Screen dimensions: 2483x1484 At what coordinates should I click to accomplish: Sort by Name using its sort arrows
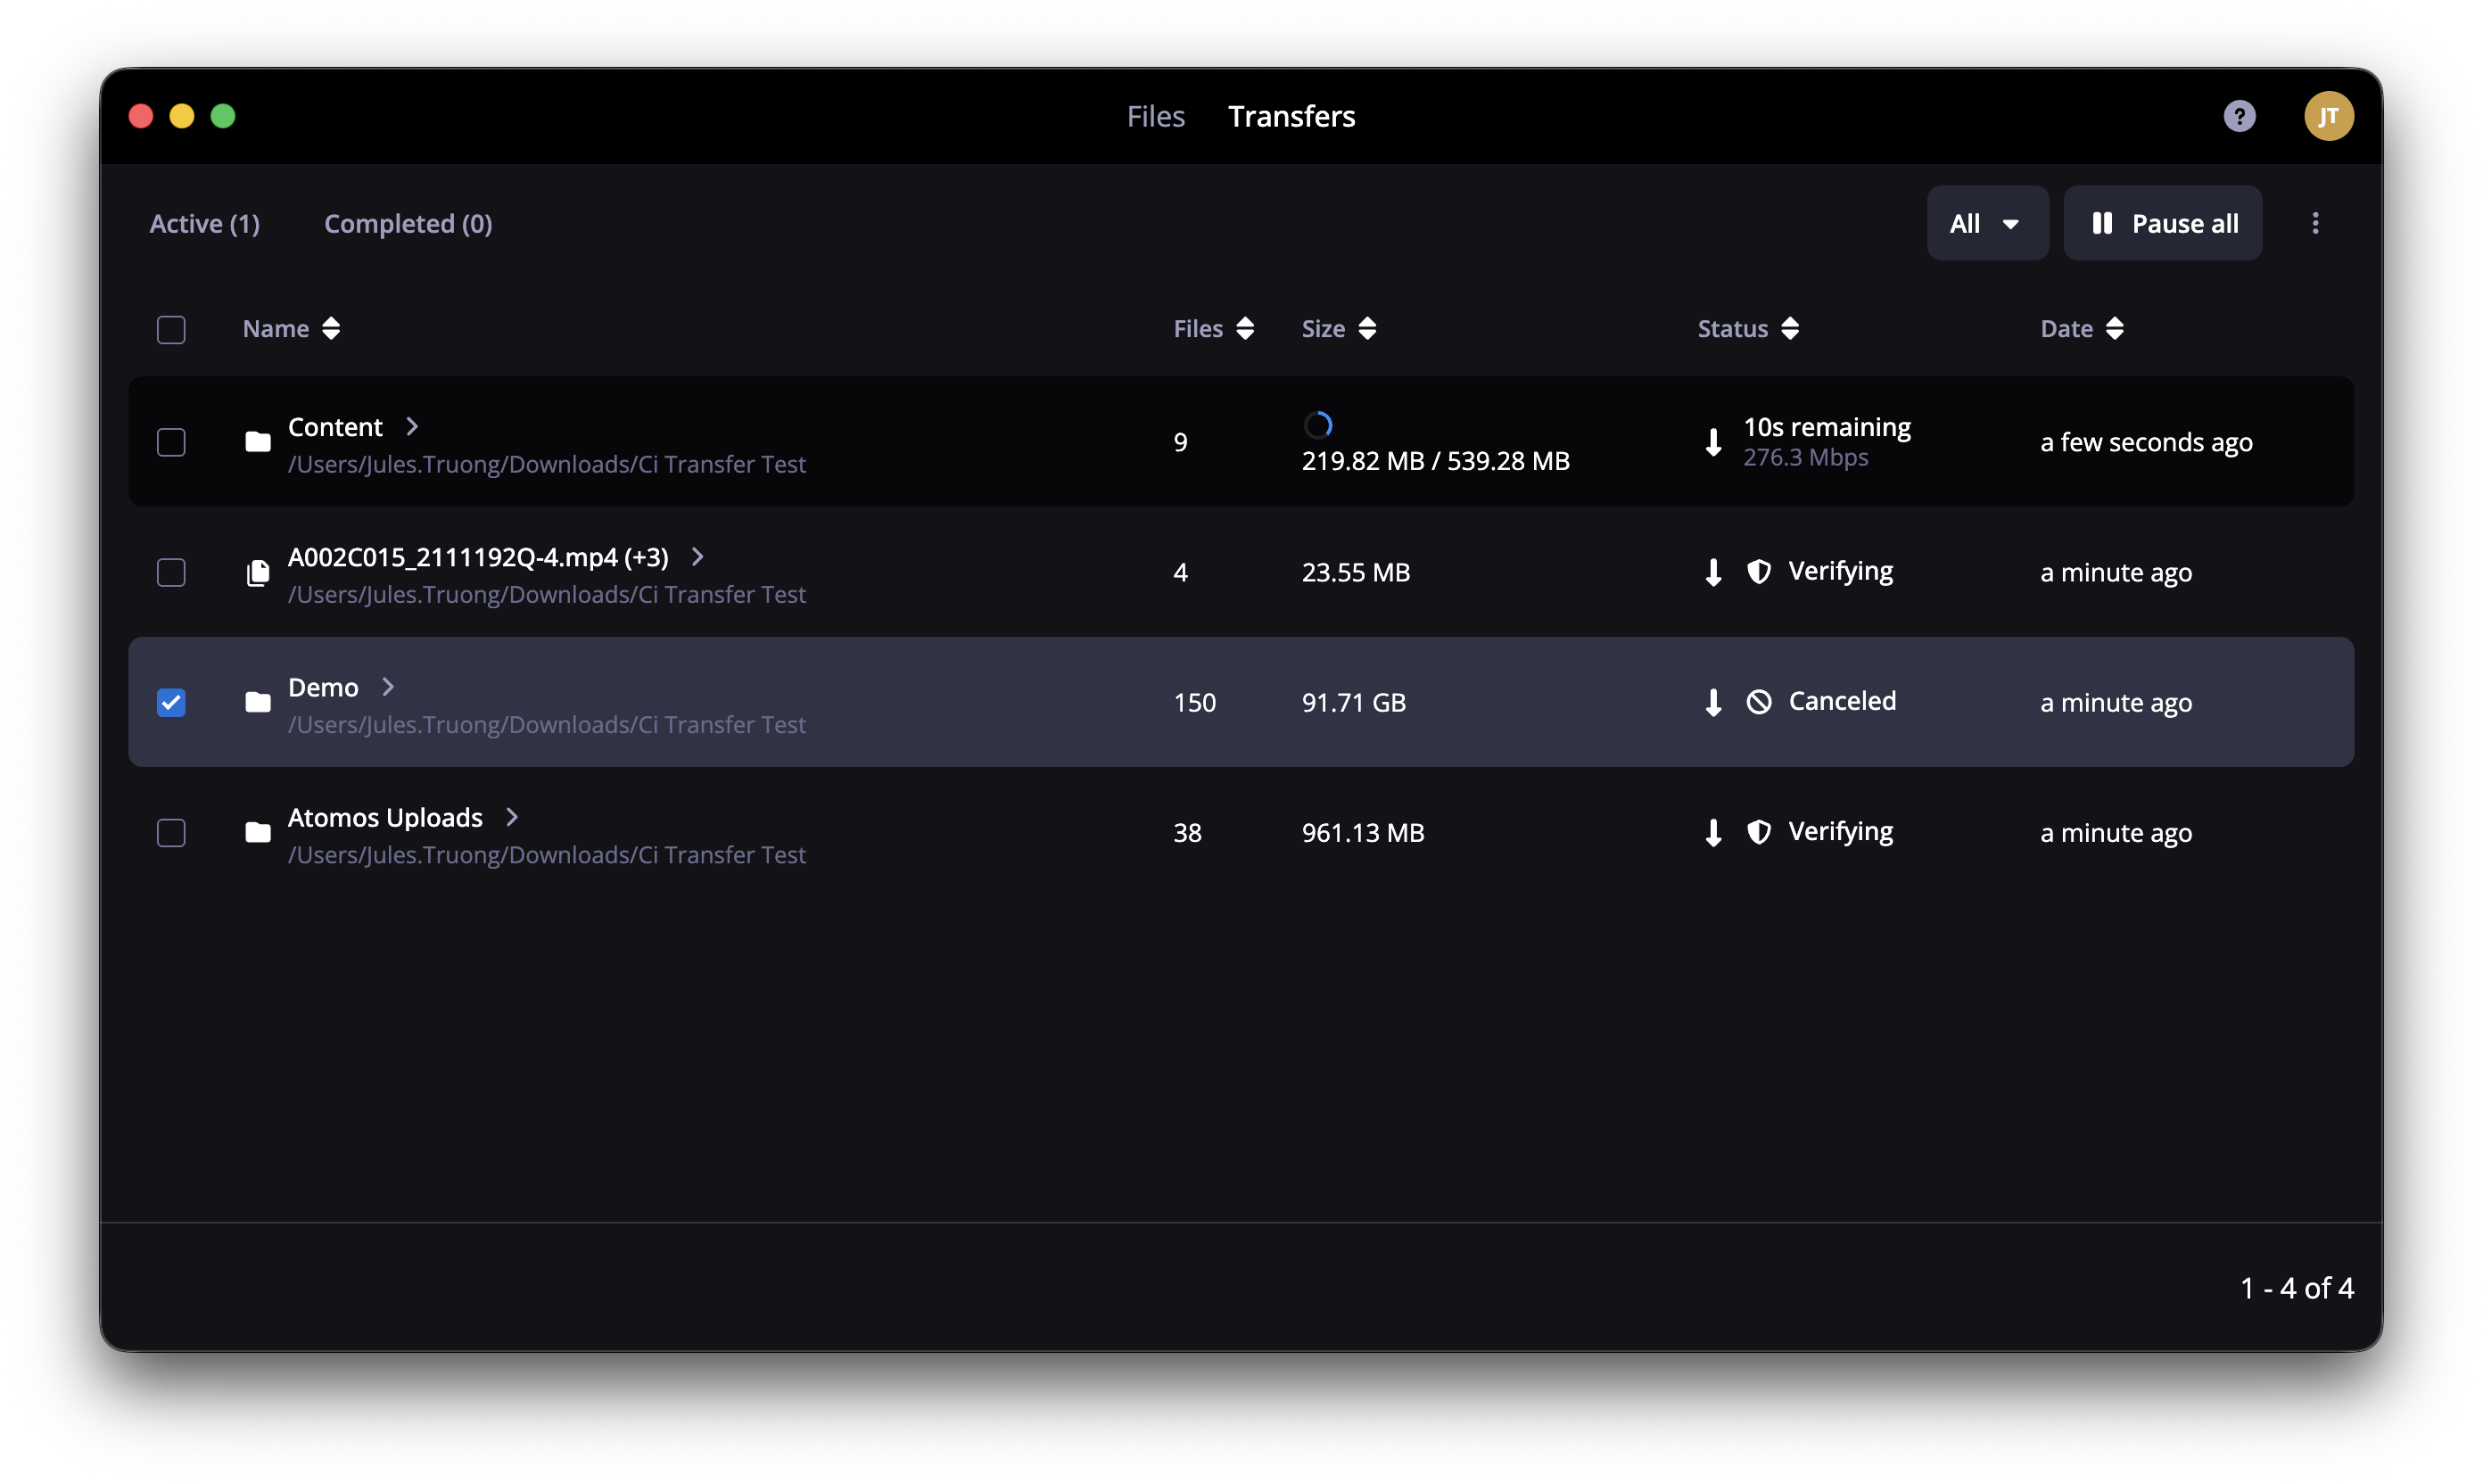pyautogui.click(x=331, y=329)
